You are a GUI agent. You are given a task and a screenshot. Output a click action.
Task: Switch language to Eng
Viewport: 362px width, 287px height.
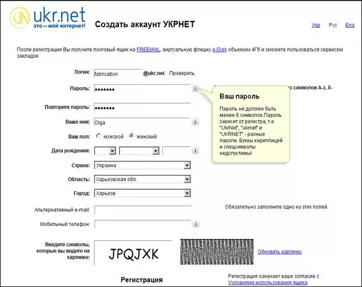pyautogui.click(x=350, y=25)
